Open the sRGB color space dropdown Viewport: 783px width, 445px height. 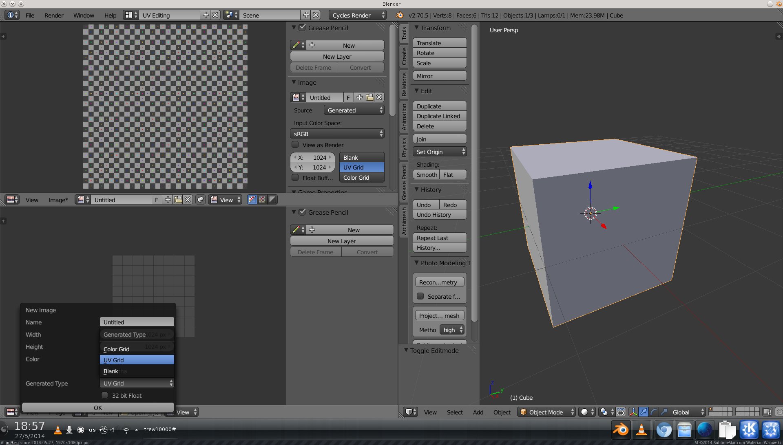337,134
